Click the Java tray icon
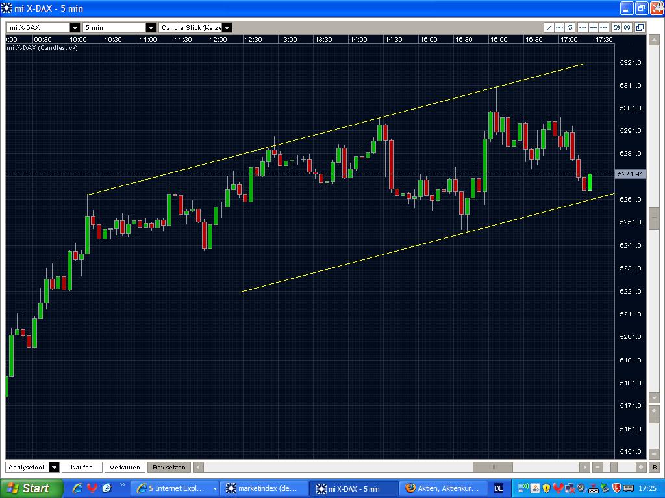The image size is (665, 498). click(x=535, y=489)
